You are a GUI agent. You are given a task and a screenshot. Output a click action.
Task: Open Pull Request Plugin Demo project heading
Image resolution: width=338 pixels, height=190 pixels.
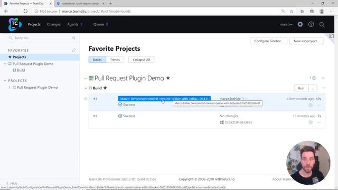(129, 78)
